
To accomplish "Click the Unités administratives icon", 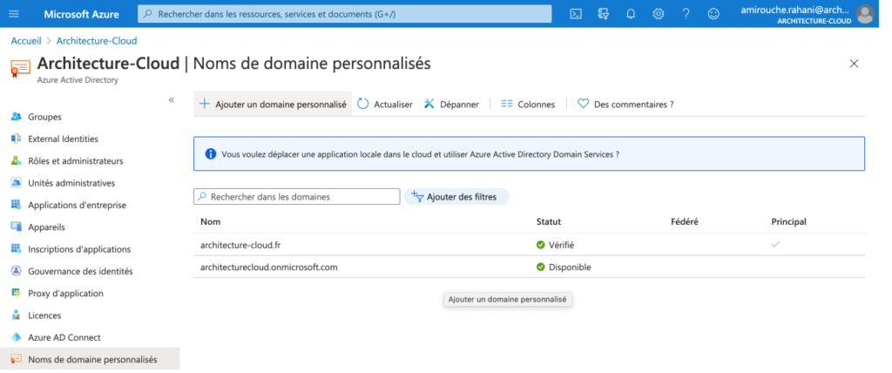I will (x=17, y=183).
